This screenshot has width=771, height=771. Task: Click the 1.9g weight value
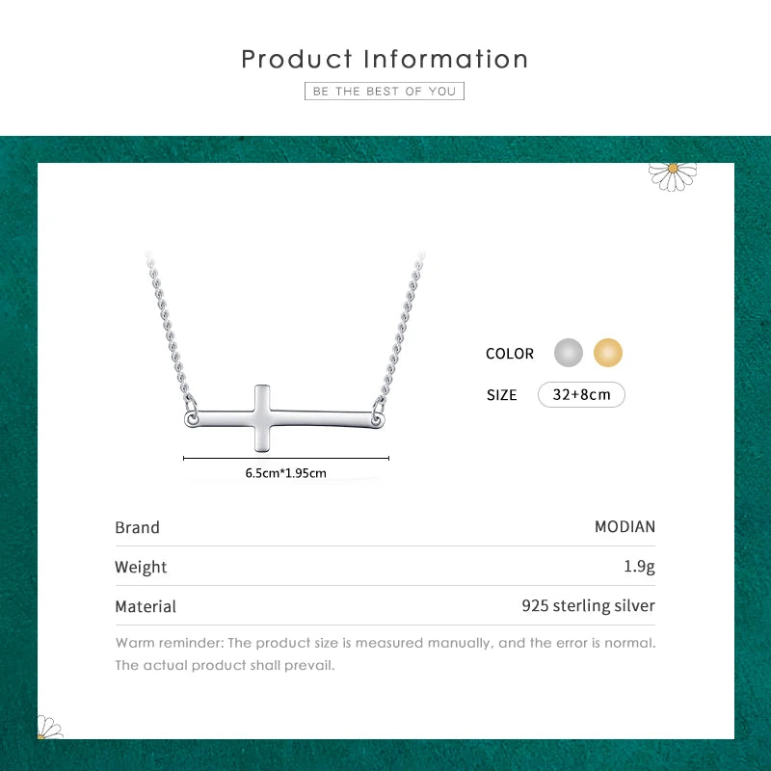coord(639,567)
